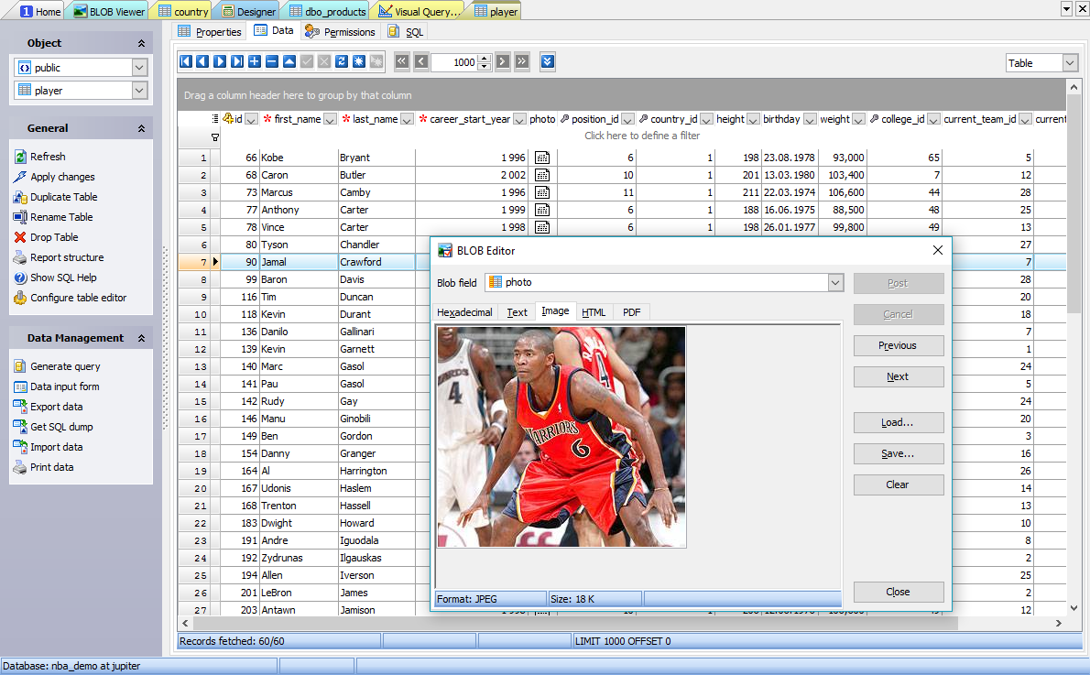Refresh data using navigator refresh icon
Viewport: 1090px width, 675px height.
(x=341, y=62)
